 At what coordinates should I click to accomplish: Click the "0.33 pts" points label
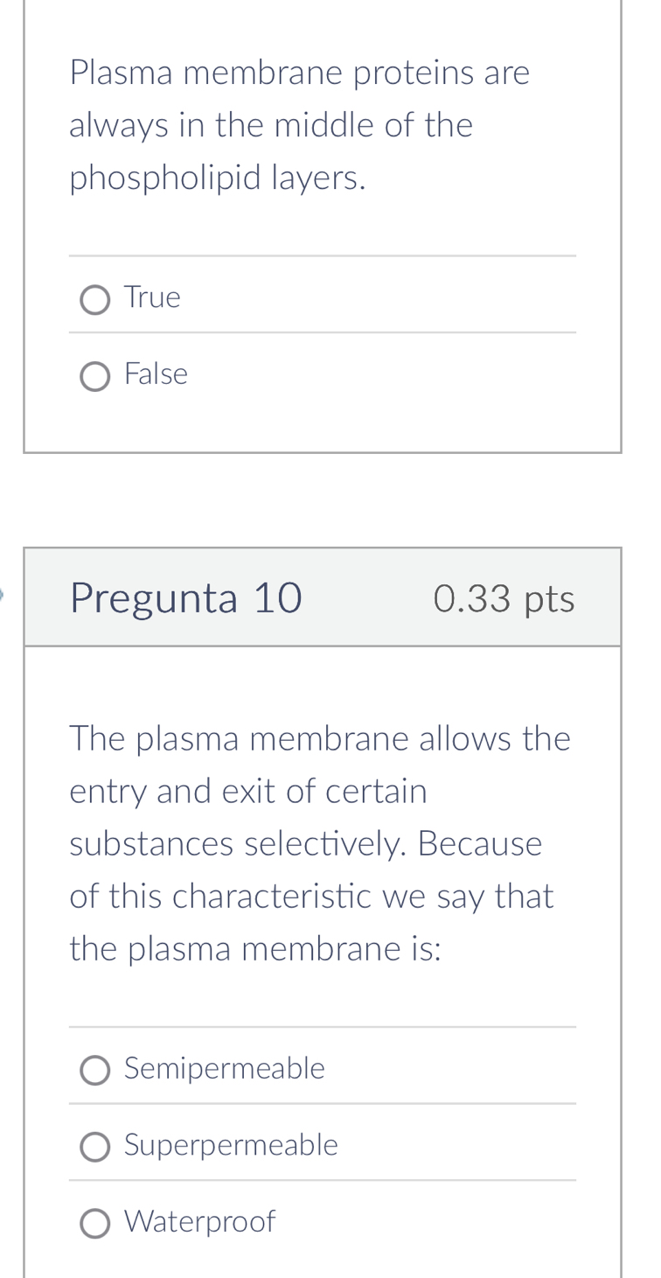click(x=504, y=599)
